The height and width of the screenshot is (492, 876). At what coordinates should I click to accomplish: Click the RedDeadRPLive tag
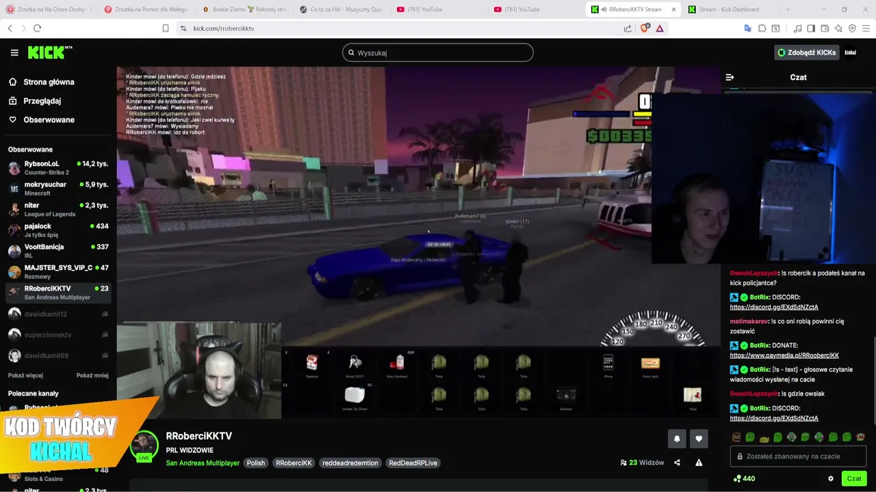pyautogui.click(x=413, y=463)
